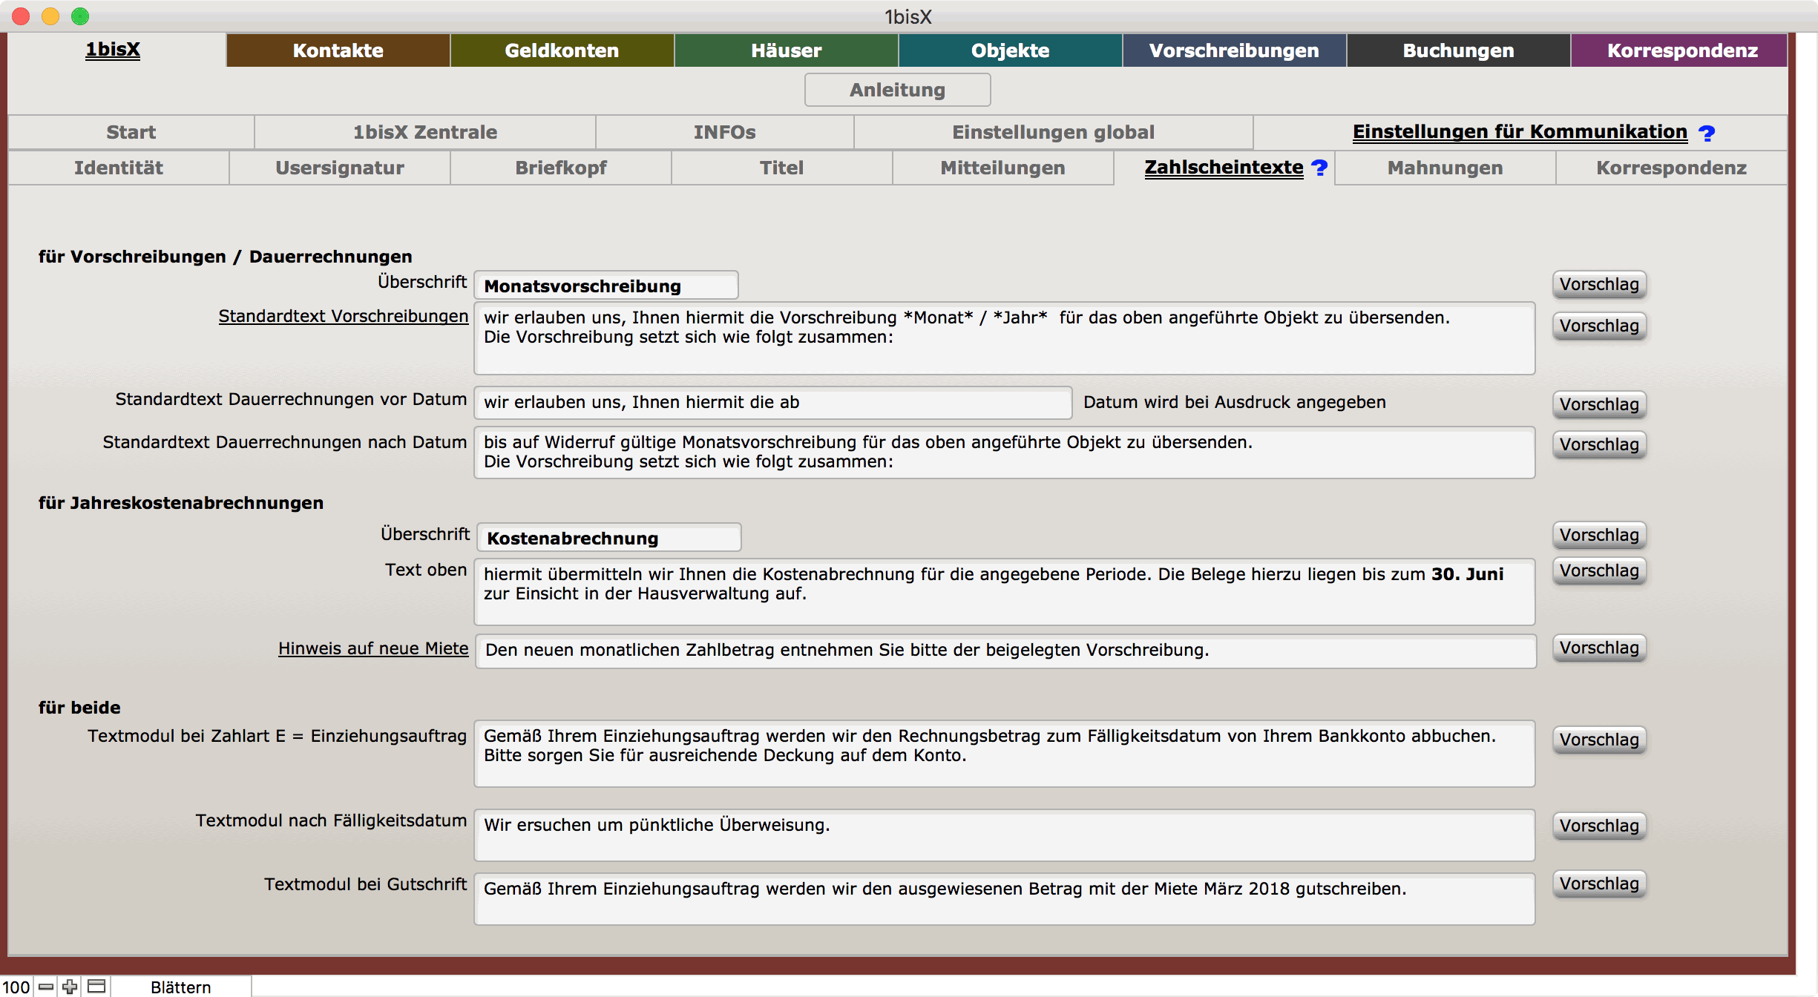Click Vorschlag for Dauerrechnungen vor Datum
1818x997 pixels.
click(1599, 404)
